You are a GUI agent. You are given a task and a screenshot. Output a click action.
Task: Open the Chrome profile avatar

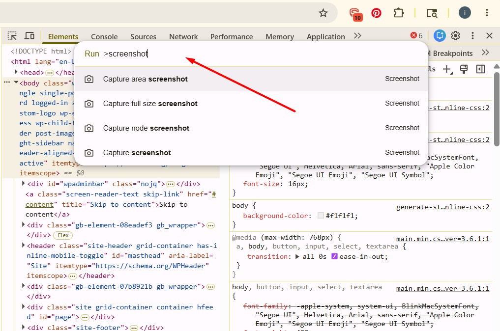click(465, 13)
